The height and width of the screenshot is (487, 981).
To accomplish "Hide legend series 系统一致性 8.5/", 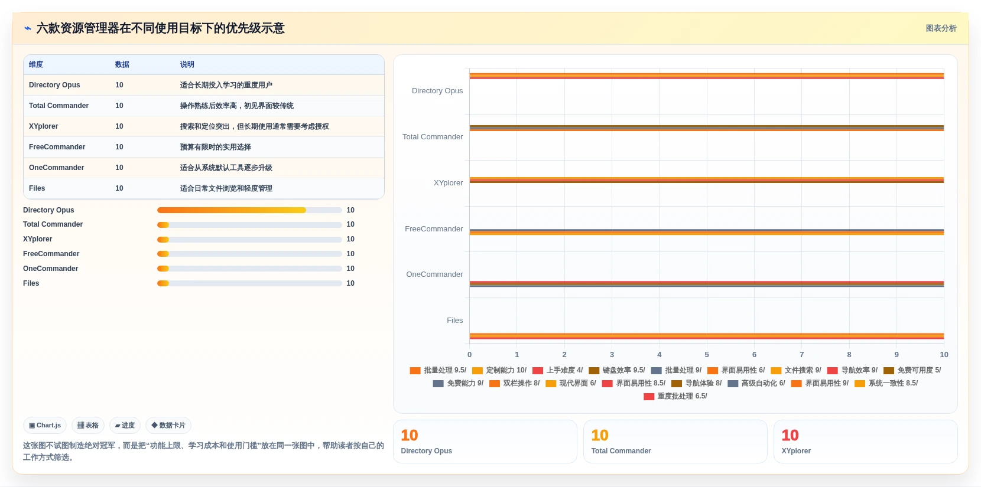I will click(886, 383).
